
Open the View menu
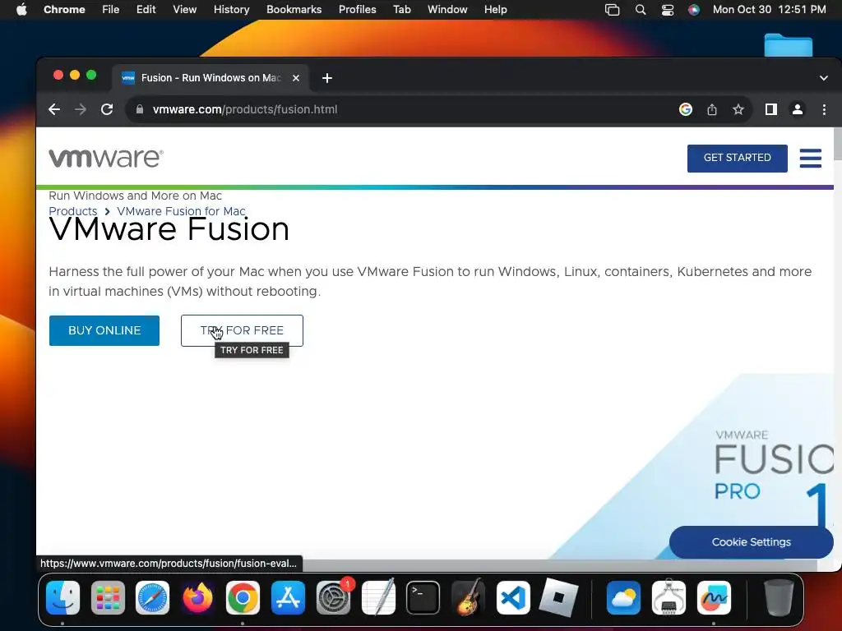(185, 10)
